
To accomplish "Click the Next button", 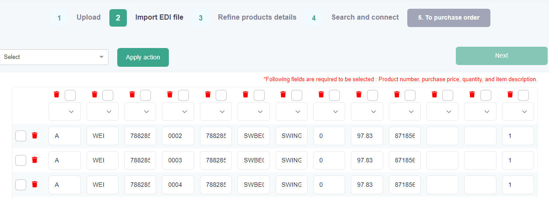I will (x=501, y=56).
